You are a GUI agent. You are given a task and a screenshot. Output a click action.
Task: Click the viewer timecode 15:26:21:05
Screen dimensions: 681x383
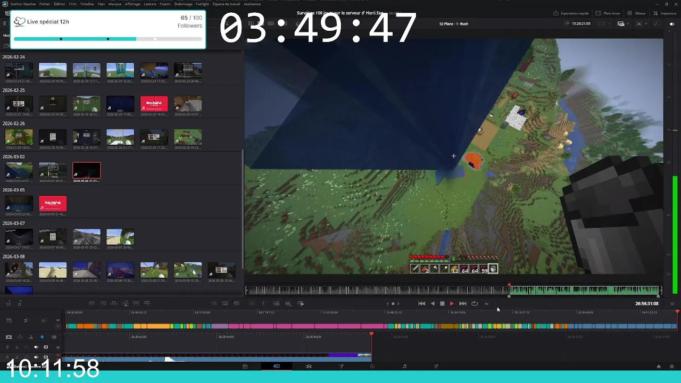580,23
